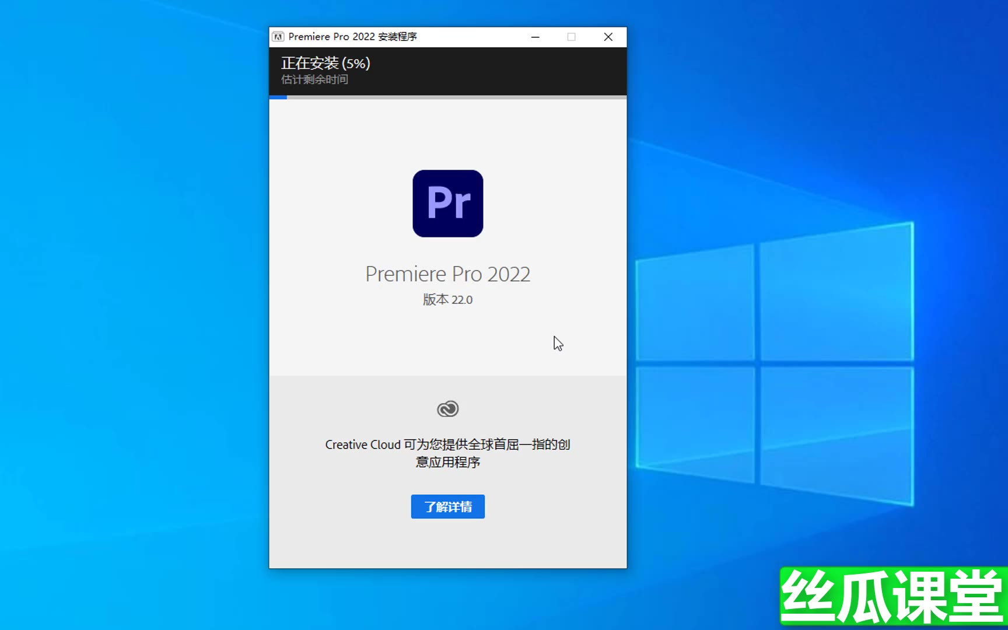Click the greyed-out maximize button
Image resolution: width=1008 pixels, height=630 pixels.
point(571,37)
